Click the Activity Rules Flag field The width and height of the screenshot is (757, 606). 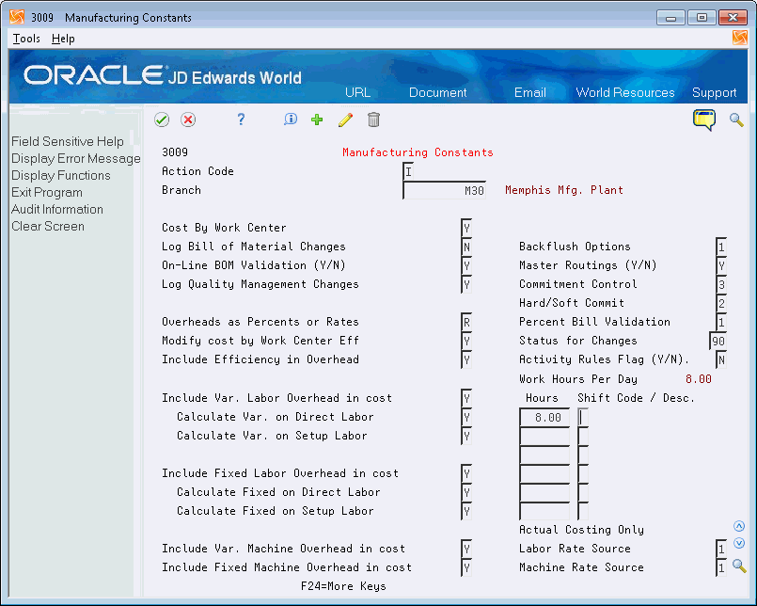tap(721, 360)
